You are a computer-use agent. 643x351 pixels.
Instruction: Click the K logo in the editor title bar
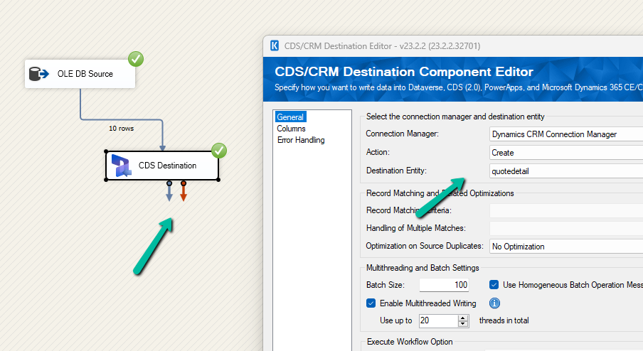click(x=275, y=46)
